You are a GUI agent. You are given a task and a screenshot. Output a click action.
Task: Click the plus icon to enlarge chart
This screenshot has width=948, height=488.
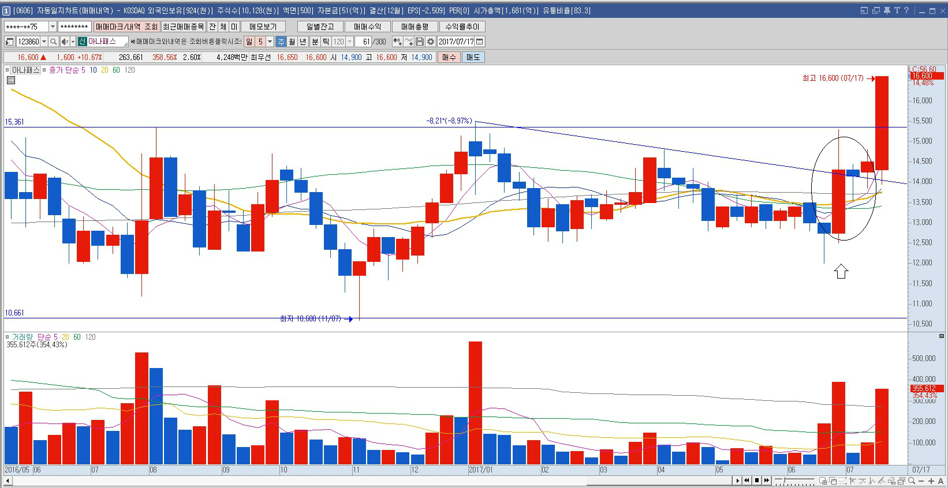tap(931, 481)
